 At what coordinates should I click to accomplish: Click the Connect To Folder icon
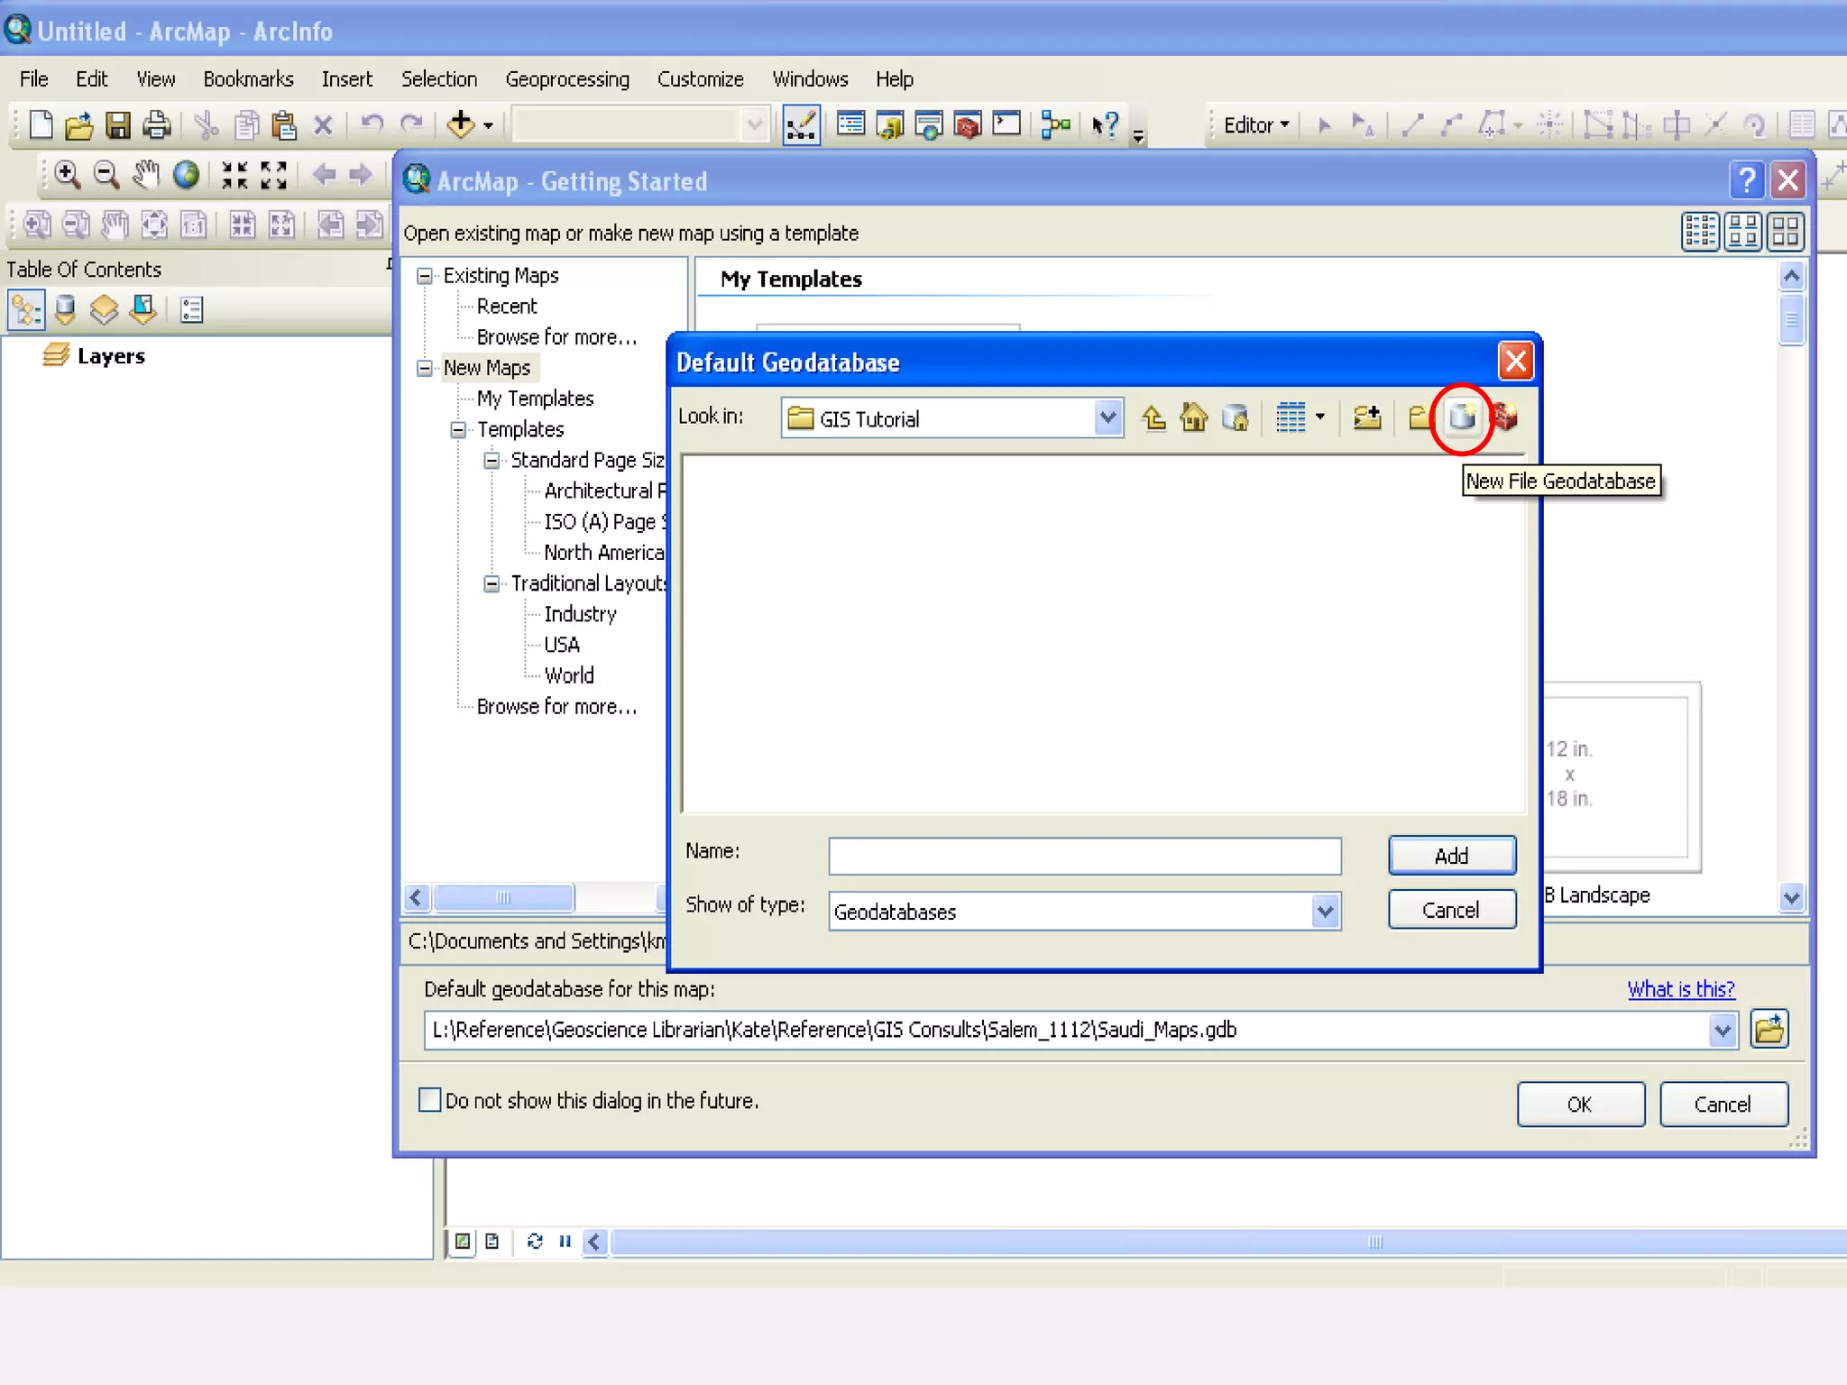point(1367,418)
